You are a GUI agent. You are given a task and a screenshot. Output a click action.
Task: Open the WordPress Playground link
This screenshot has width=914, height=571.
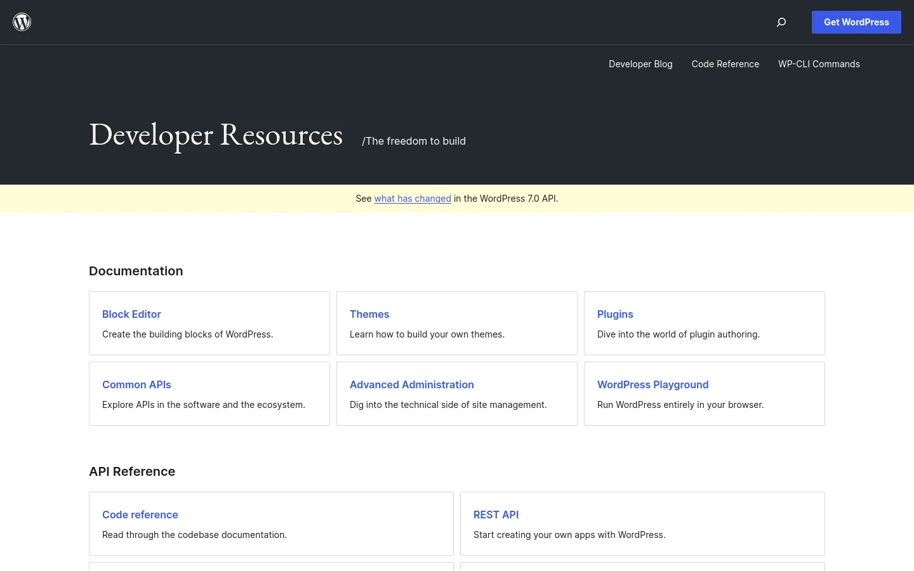coord(652,384)
